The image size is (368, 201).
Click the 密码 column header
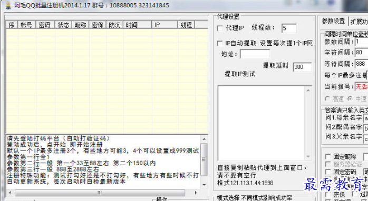click(x=45, y=25)
